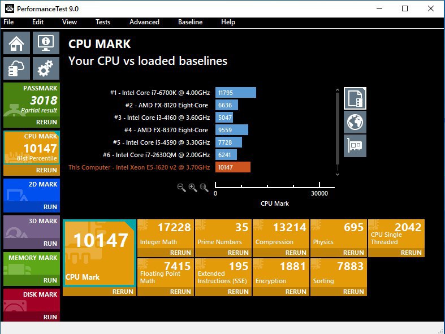This screenshot has width=445, height=334.
Task: Open the Baseline menu
Action: click(190, 22)
